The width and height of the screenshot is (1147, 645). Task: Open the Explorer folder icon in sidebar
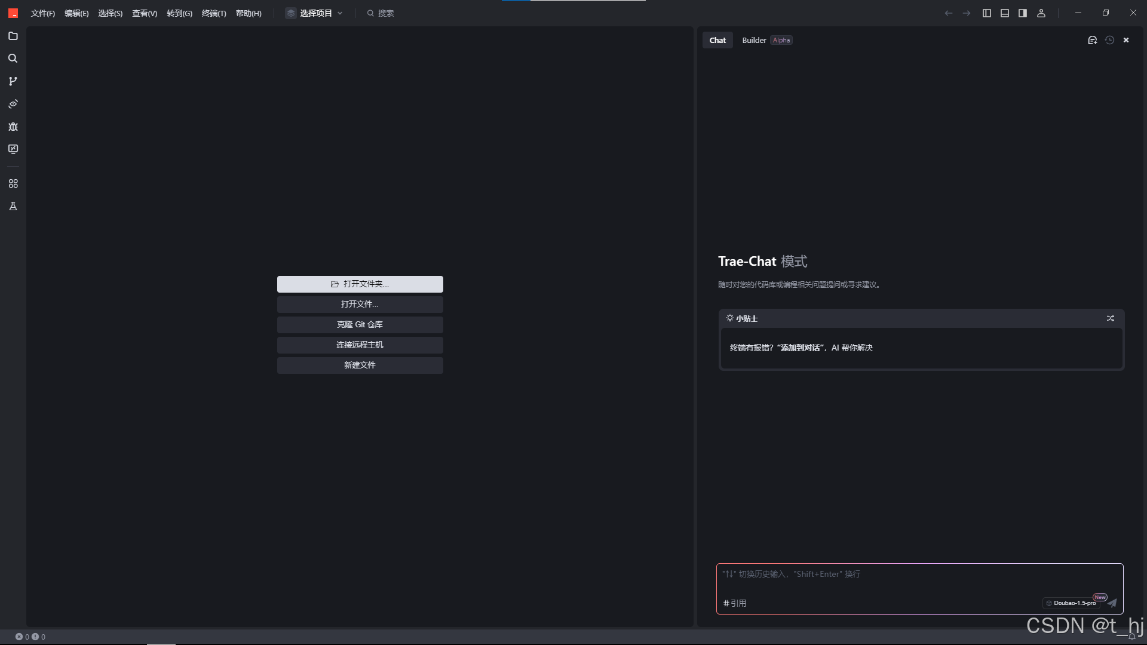(x=13, y=36)
